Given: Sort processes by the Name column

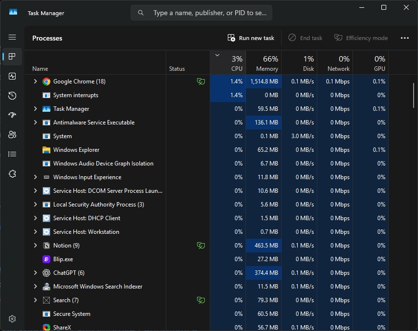Looking at the screenshot, I should pos(41,69).
